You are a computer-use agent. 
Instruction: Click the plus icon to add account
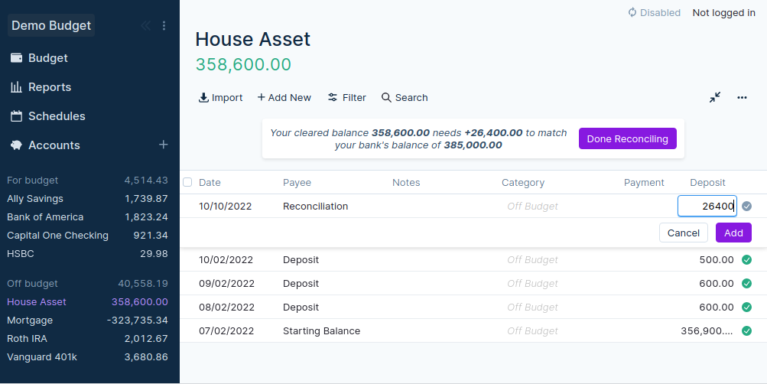tap(163, 145)
